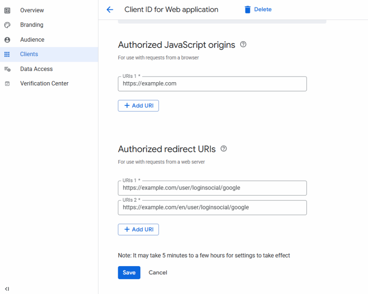Open the Verification Center section
368x294 pixels.
click(x=44, y=84)
